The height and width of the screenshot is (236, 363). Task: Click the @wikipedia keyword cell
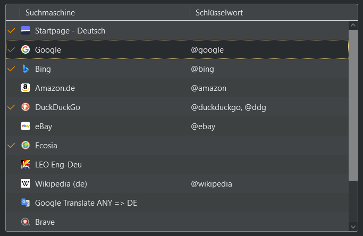[x=212, y=183]
